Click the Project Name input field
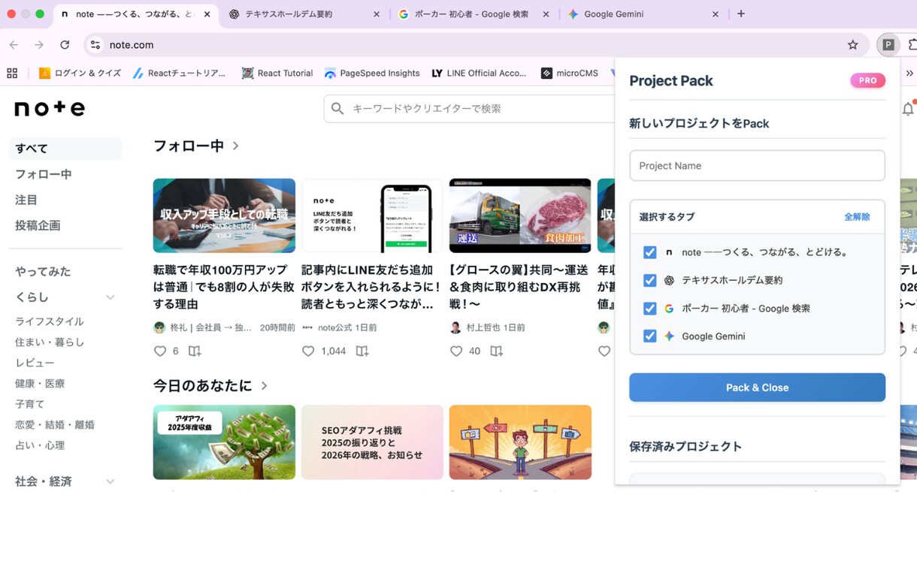917x573 pixels. coord(757,165)
